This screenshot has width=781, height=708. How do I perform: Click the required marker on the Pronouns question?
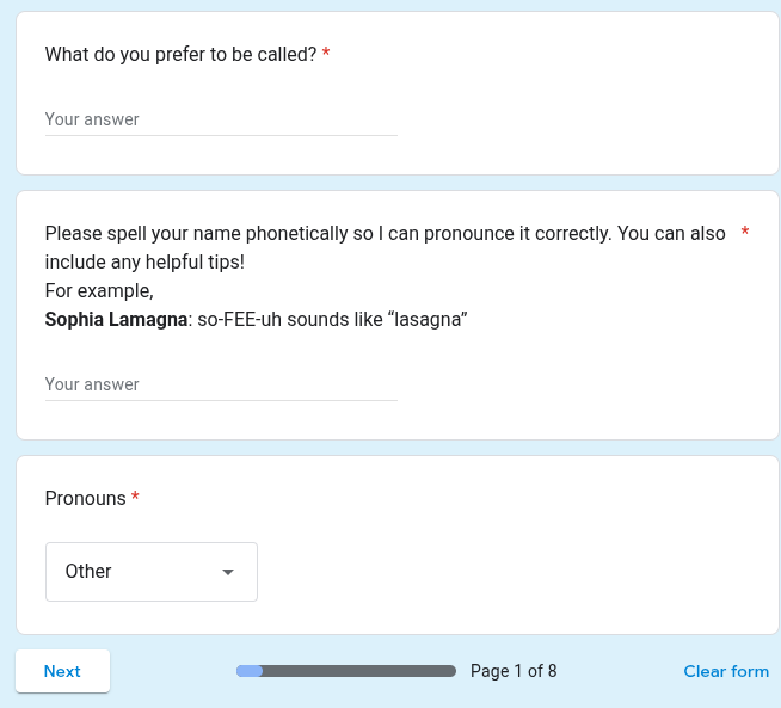pyautogui.click(x=135, y=497)
